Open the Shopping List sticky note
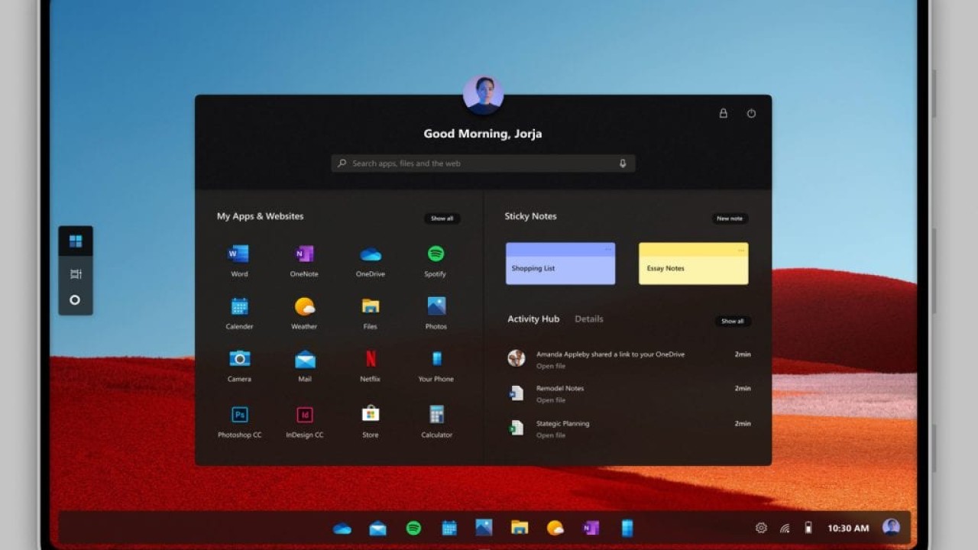The height and width of the screenshot is (550, 978). point(560,264)
